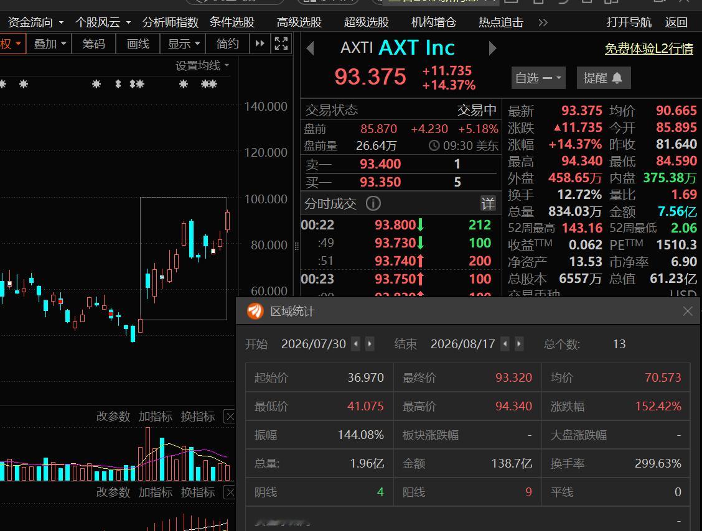702x531 pixels.
Task: Click 金额 value 138.7亿
Action: click(512, 463)
